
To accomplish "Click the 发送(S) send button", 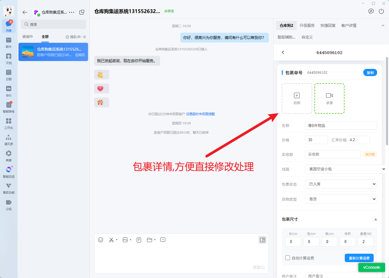I will 258,267.
